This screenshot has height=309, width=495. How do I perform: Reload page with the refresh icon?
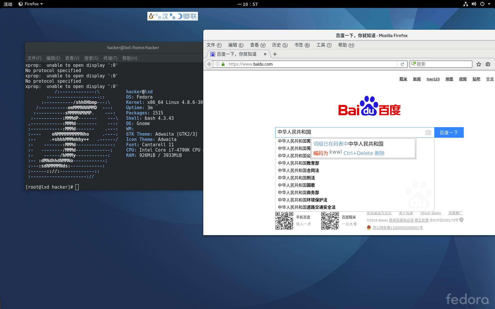(402, 64)
